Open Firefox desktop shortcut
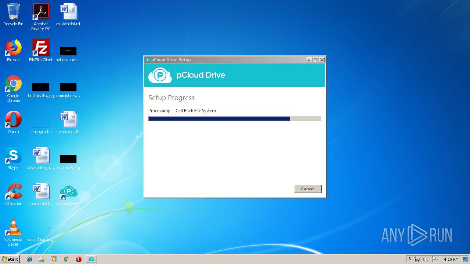This screenshot has height=264, width=470. coord(13,51)
